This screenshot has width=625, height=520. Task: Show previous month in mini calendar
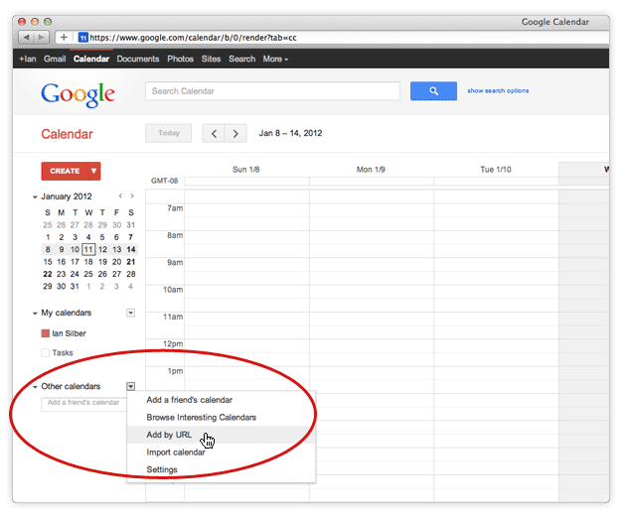[120, 195]
